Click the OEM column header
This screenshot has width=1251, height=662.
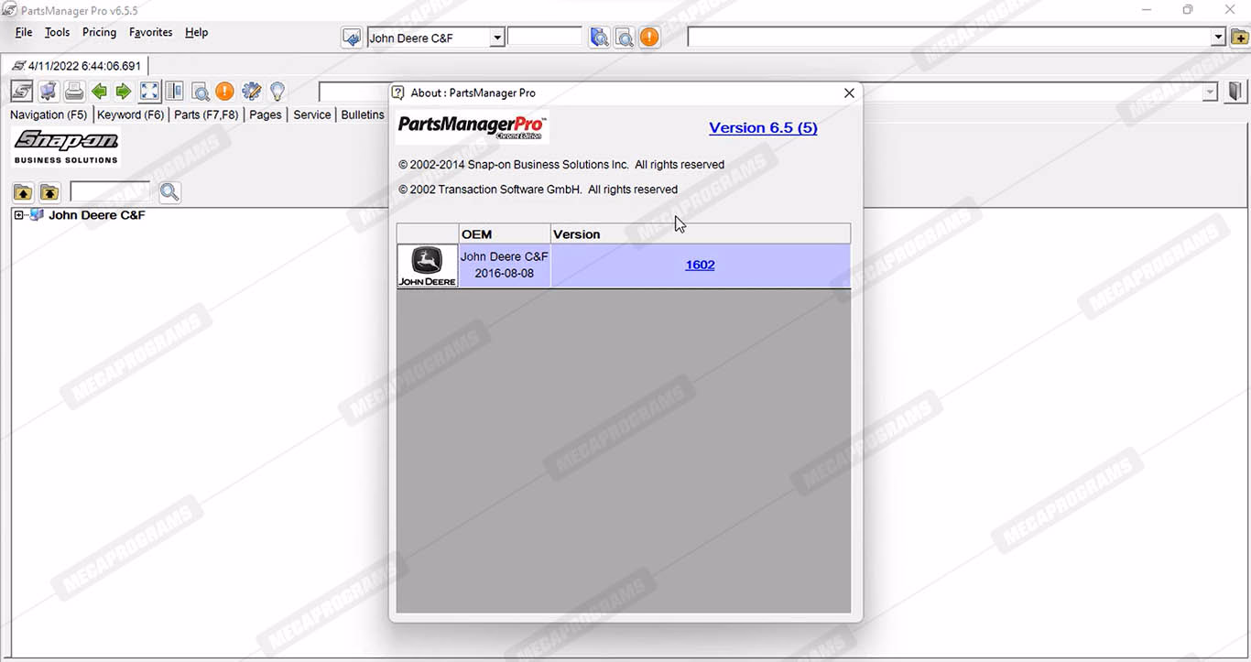[x=505, y=234]
